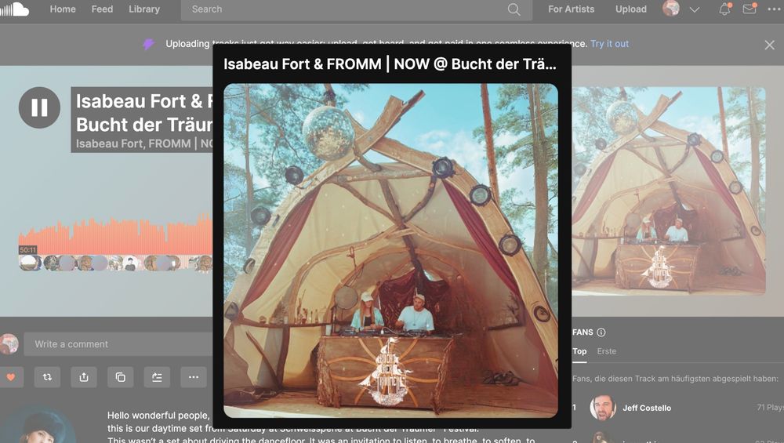Open Jeff Costello's profile name
The width and height of the screenshot is (784, 443).
coord(647,408)
